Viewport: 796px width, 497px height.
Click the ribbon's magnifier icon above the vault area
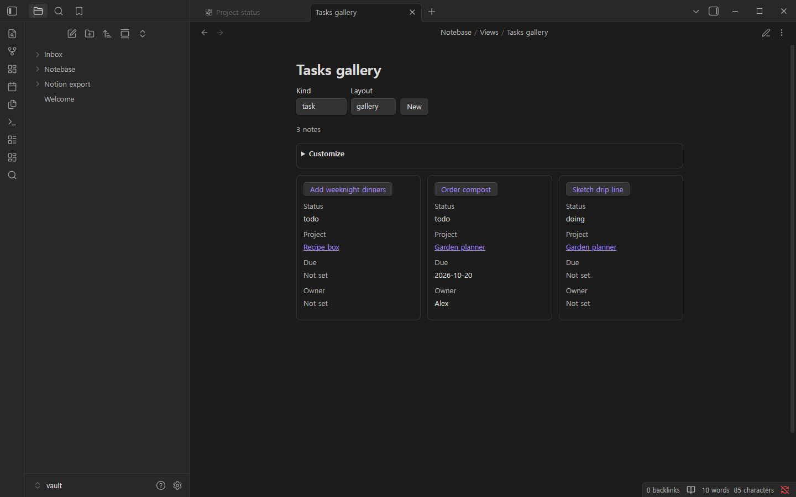[x=12, y=175]
